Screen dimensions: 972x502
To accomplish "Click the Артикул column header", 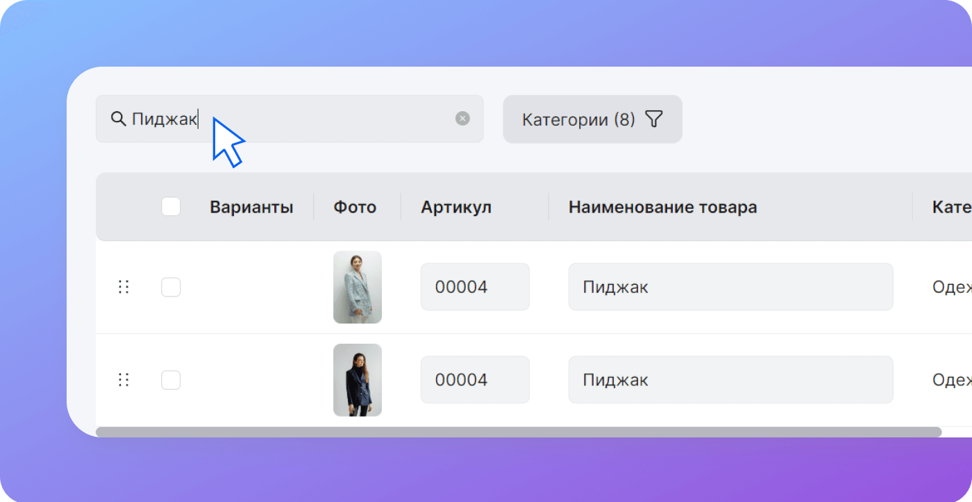I will [455, 207].
